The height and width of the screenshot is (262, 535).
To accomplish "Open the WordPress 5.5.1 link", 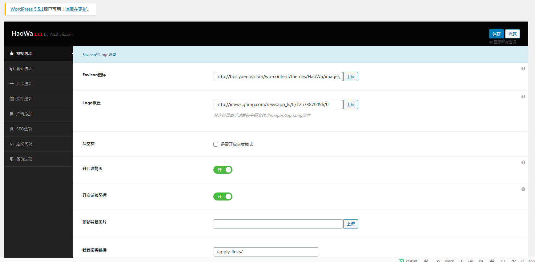I will click(x=27, y=9).
